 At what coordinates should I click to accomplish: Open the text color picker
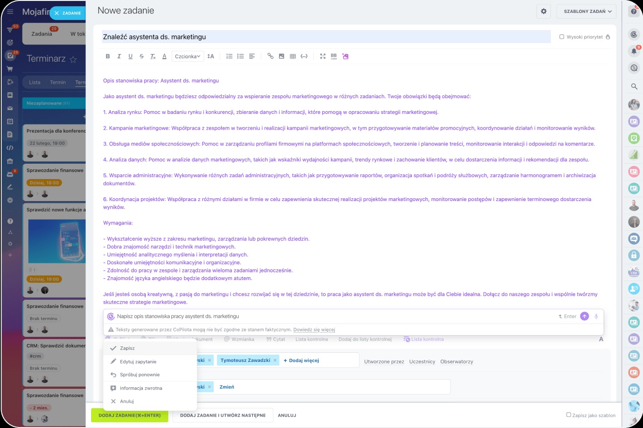[x=164, y=56]
